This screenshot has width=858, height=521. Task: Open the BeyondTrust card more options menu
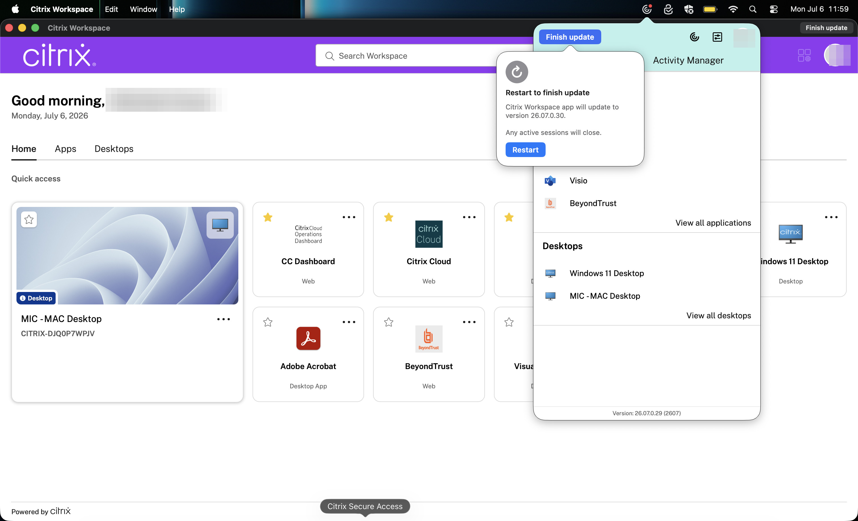click(x=469, y=322)
